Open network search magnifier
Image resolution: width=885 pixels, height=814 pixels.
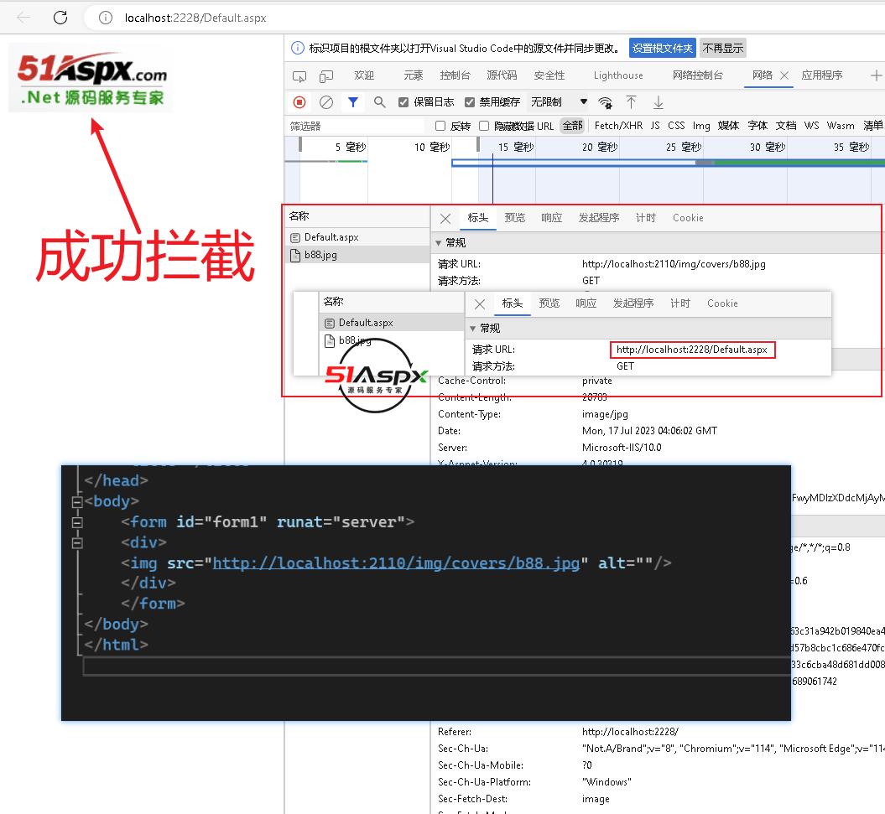[380, 102]
